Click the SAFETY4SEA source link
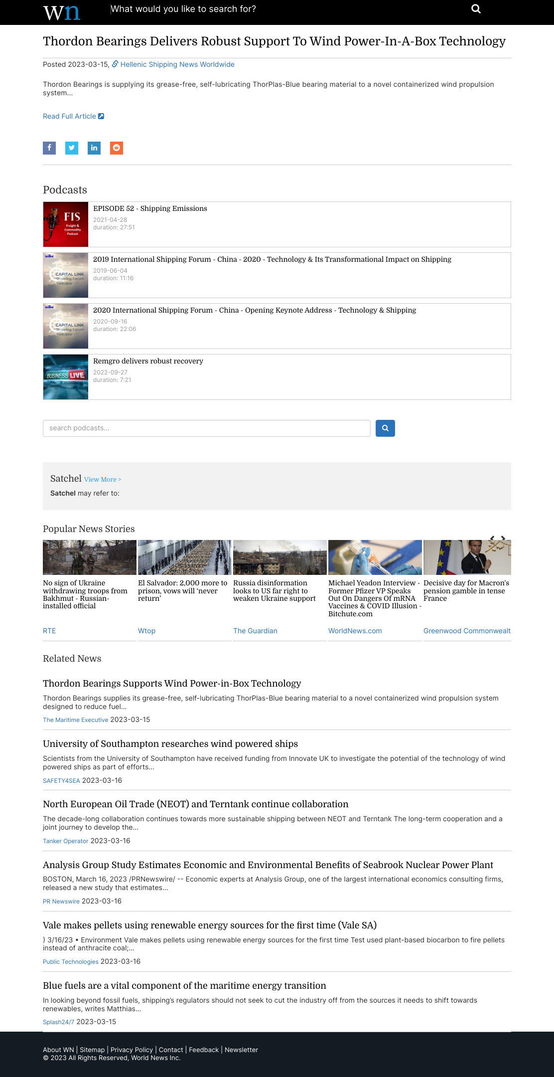Screen dimensions: 554x1077 (x=61, y=781)
